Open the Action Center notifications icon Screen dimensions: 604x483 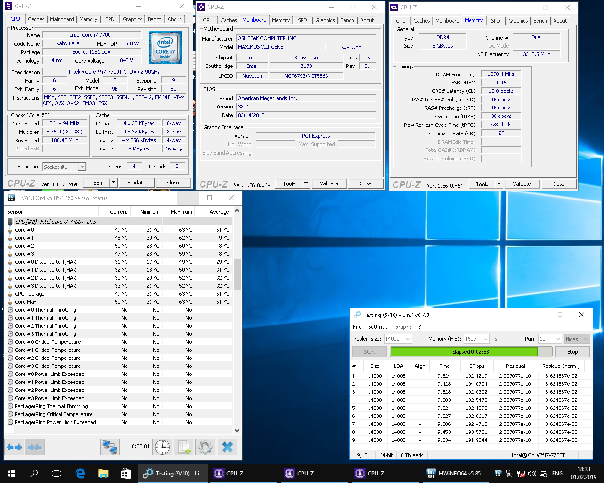(544, 474)
